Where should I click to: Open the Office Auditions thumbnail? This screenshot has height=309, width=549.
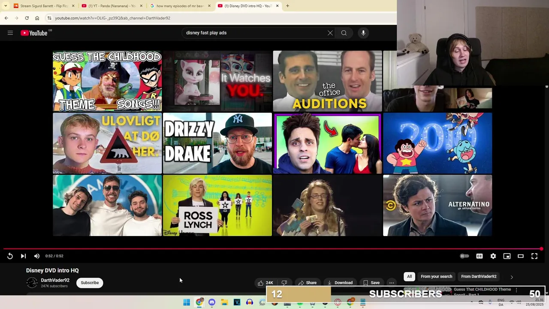[x=327, y=81]
